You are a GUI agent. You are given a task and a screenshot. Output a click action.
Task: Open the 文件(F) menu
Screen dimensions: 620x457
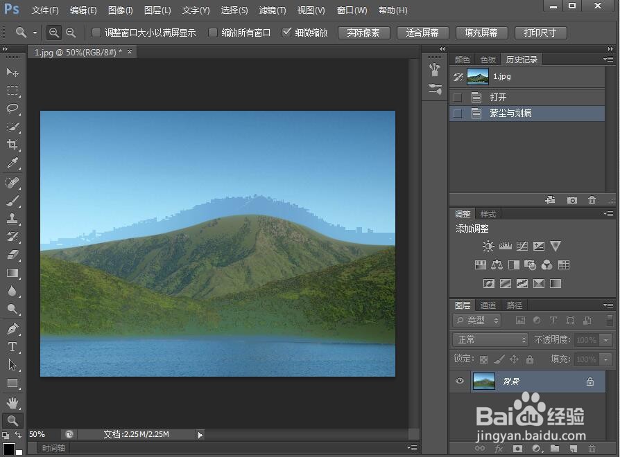pyautogui.click(x=45, y=10)
